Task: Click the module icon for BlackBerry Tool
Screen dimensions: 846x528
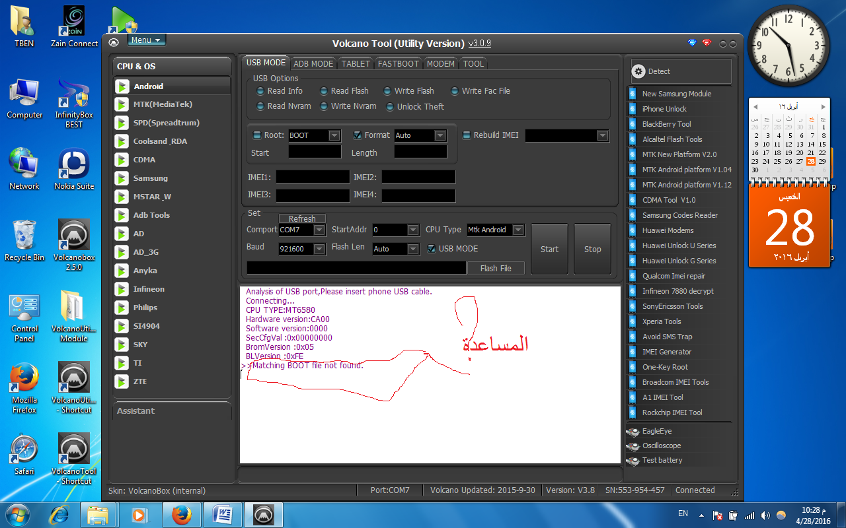Action: tap(633, 124)
